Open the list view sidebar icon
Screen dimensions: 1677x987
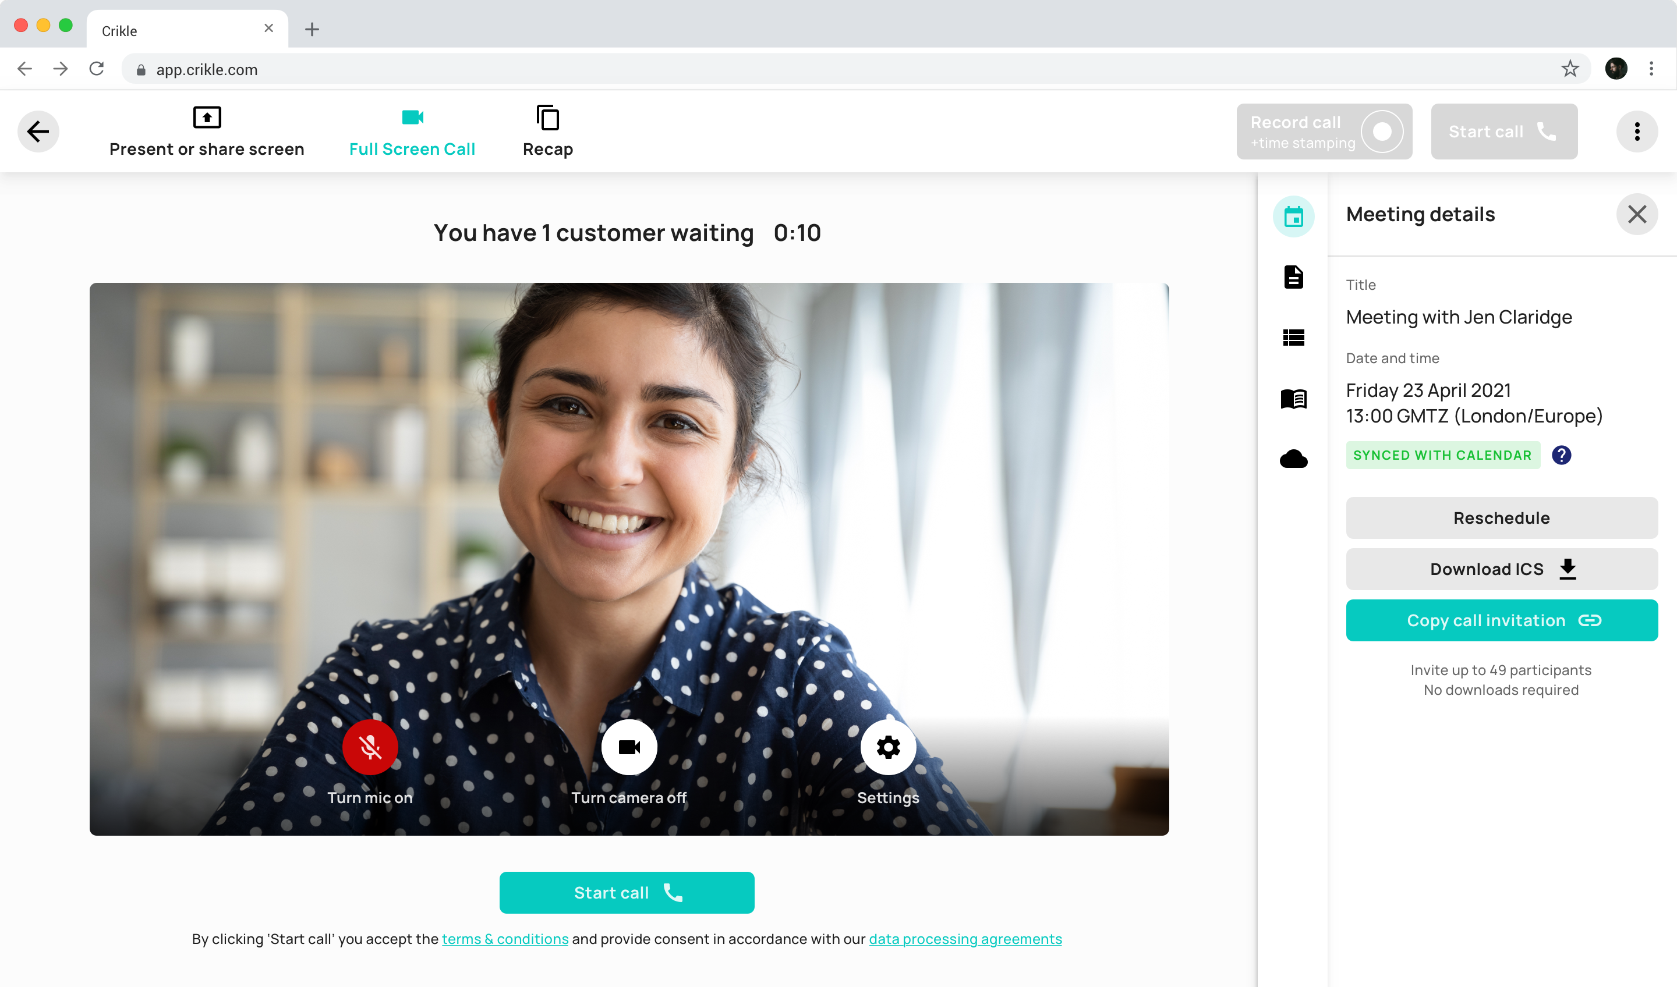point(1293,338)
